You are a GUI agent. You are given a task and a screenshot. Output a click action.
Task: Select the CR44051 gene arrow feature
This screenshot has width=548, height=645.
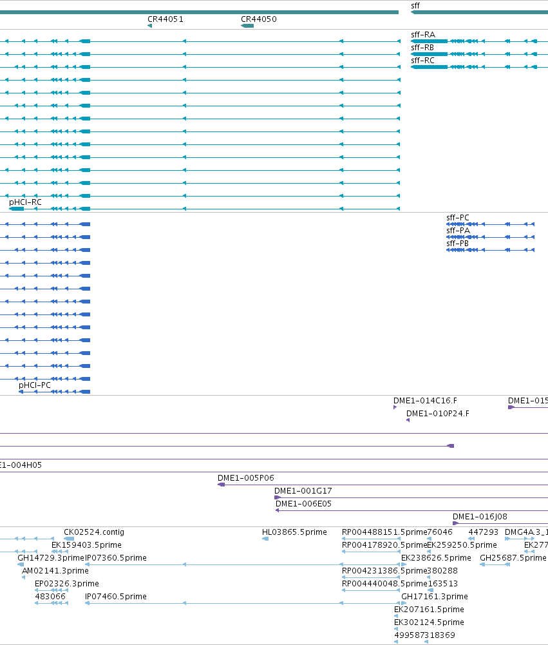pyautogui.click(x=149, y=26)
